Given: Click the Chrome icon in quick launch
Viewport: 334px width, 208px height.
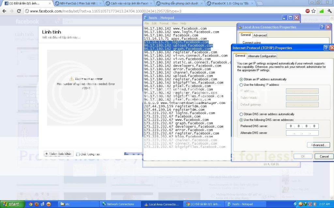Looking at the screenshot, I should (x=31, y=204).
